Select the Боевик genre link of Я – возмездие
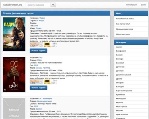Viewport: 149px width, 119px height. (x=39, y=109)
